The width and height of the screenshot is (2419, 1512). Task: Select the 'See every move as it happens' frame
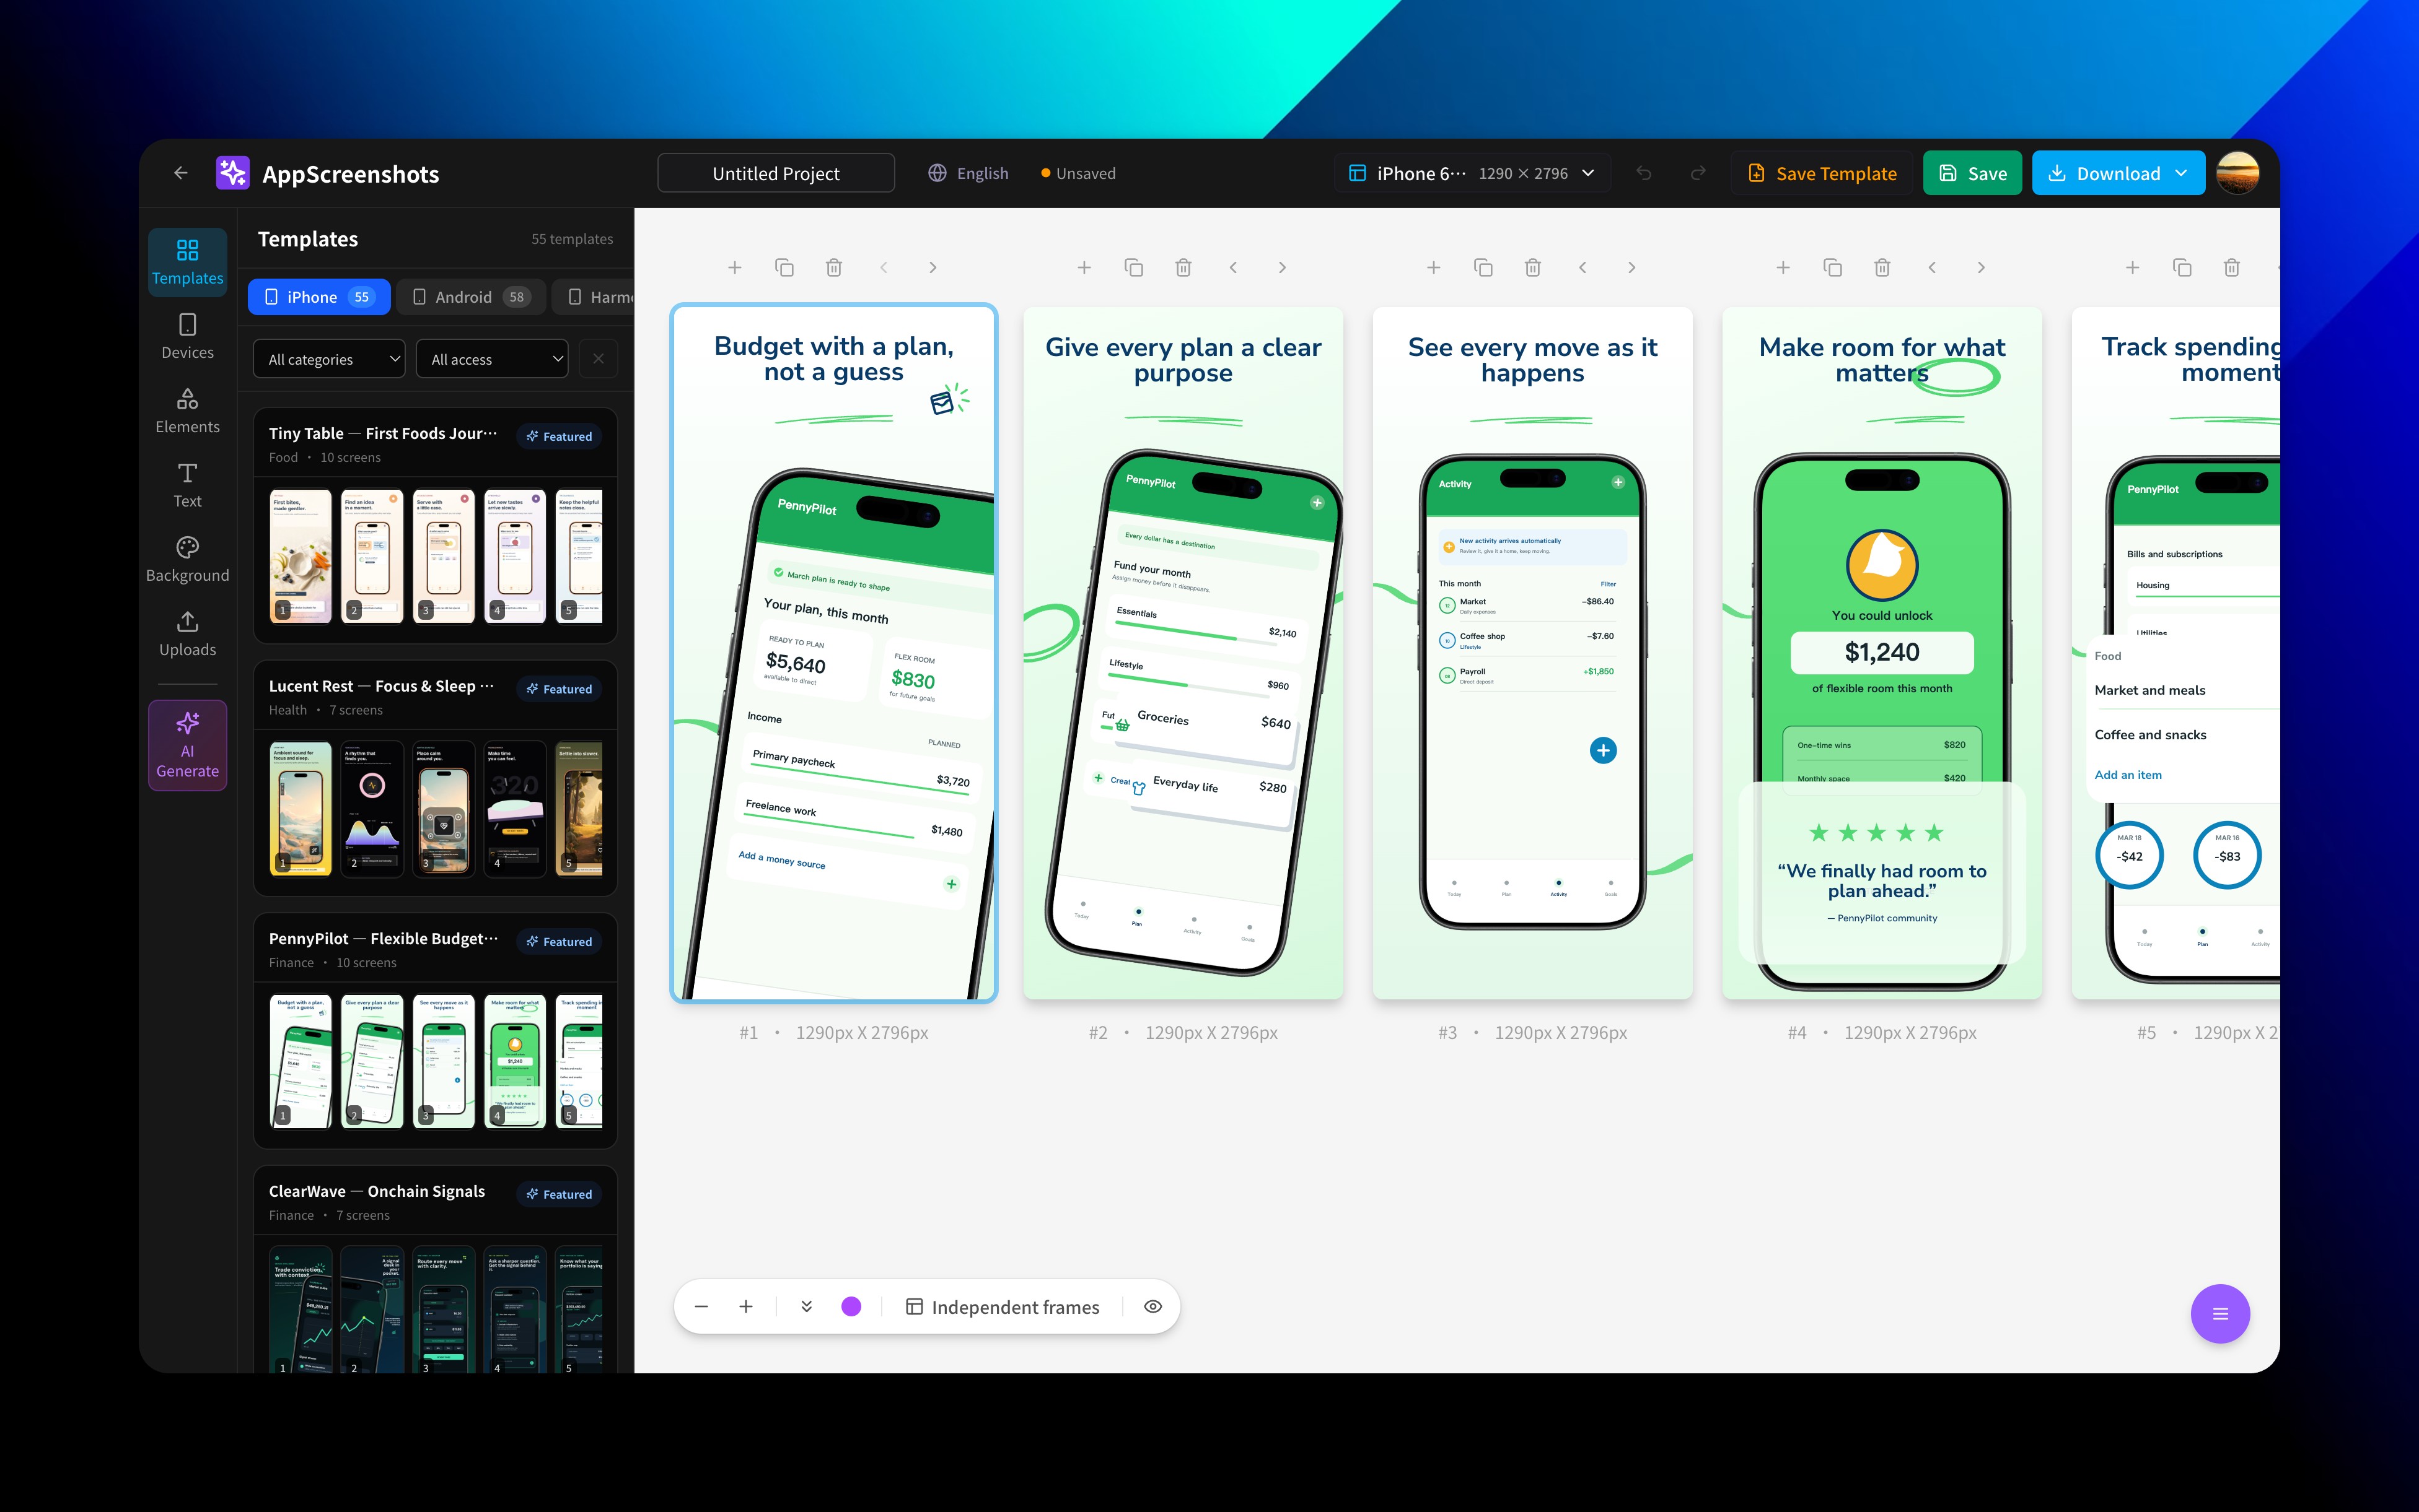(x=1533, y=652)
